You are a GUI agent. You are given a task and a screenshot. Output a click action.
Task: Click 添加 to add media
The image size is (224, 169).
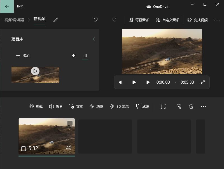tap(23, 56)
